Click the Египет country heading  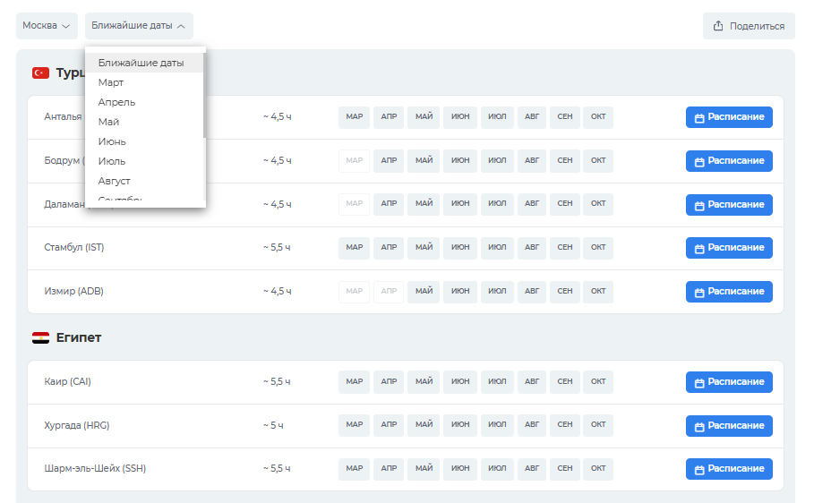79,337
